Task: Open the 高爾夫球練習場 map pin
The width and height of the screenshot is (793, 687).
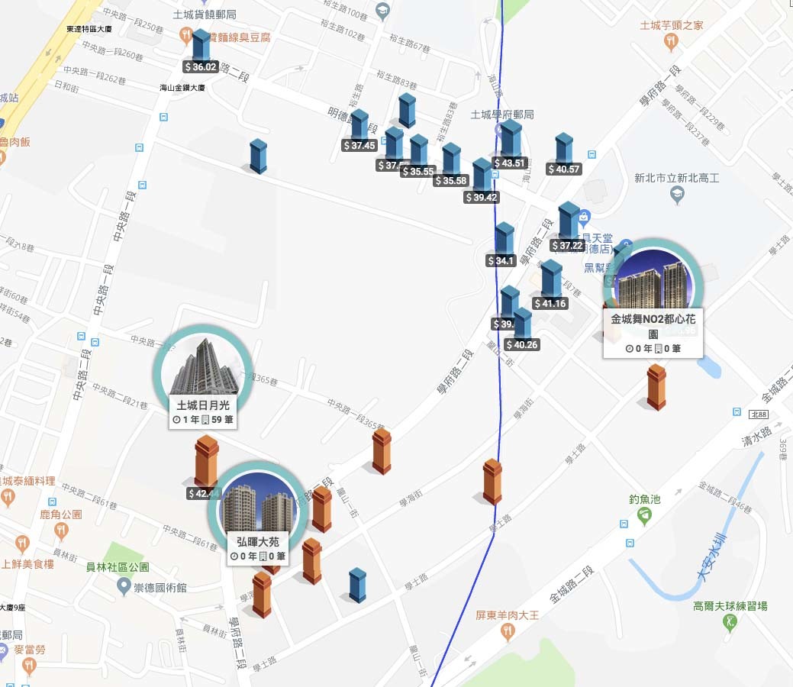Action: tap(730, 623)
